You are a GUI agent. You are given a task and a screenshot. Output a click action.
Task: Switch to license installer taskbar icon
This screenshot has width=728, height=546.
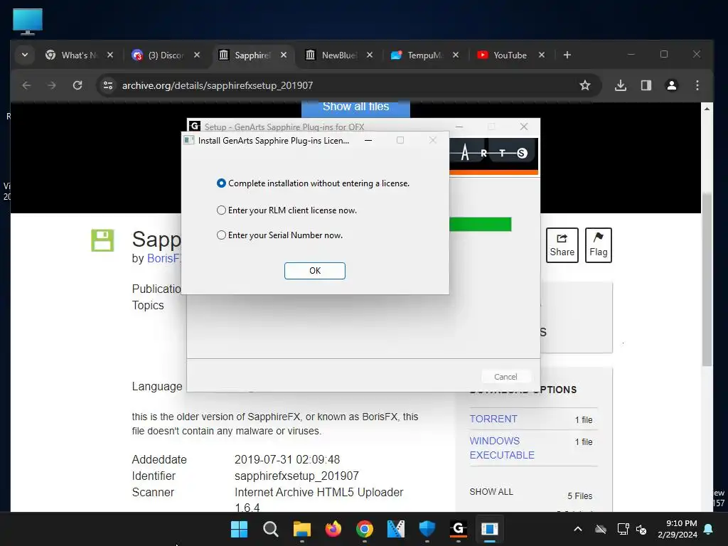tap(490, 529)
